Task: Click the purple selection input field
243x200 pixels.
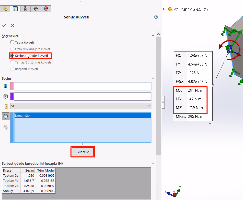Action: [83, 97]
